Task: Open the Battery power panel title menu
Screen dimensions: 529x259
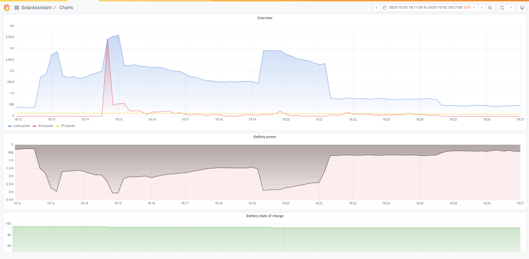Action: [x=265, y=137]
